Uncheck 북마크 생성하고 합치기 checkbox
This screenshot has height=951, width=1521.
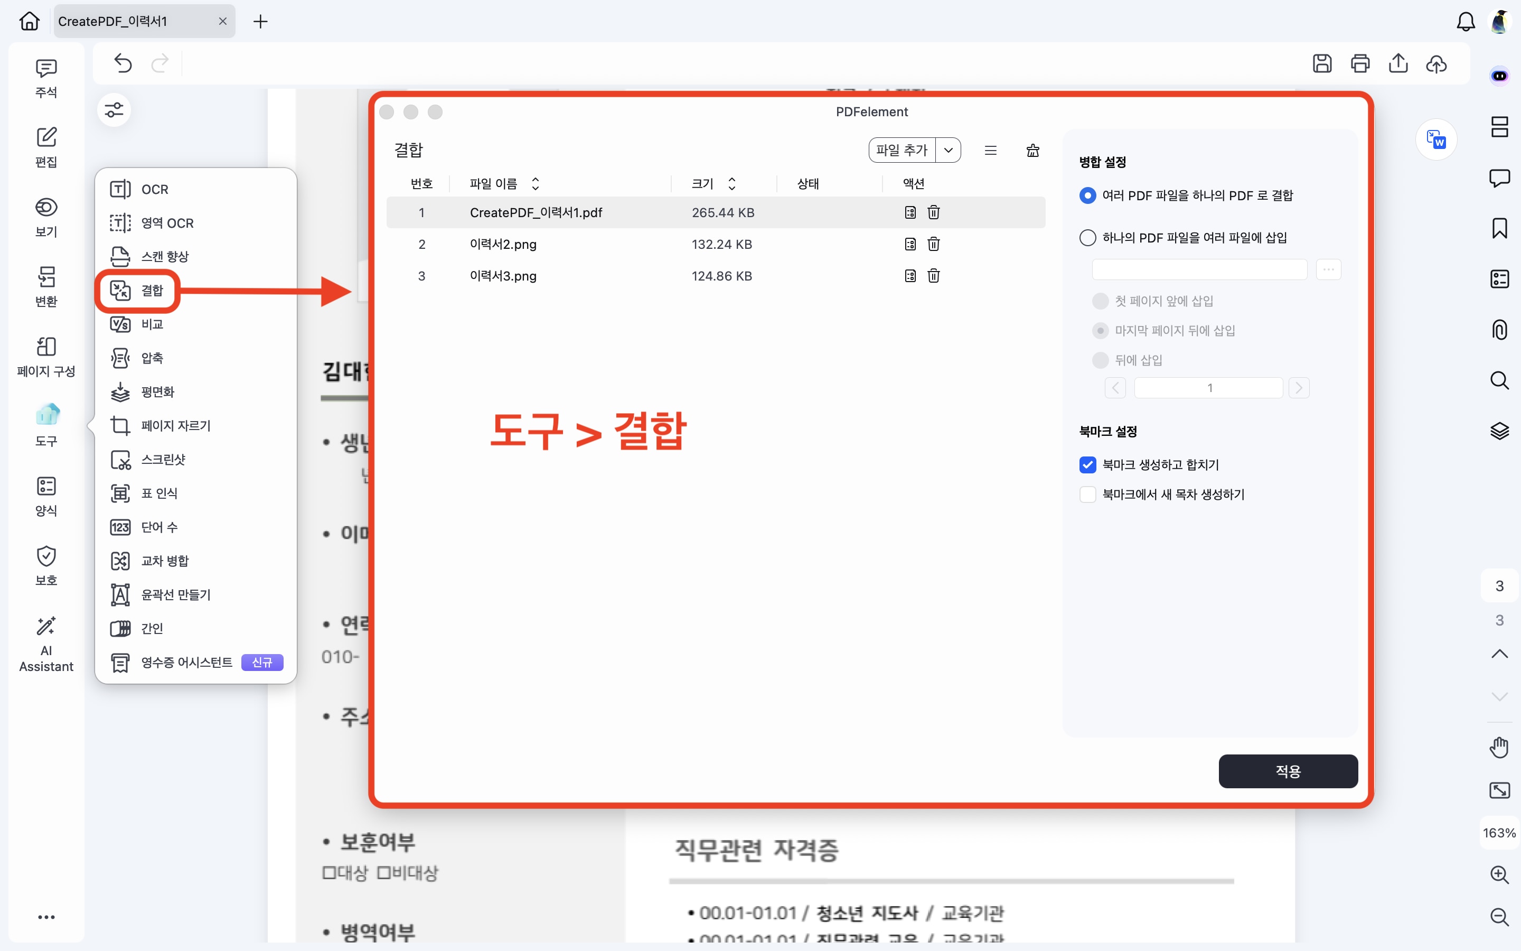tap(1087, 465)
